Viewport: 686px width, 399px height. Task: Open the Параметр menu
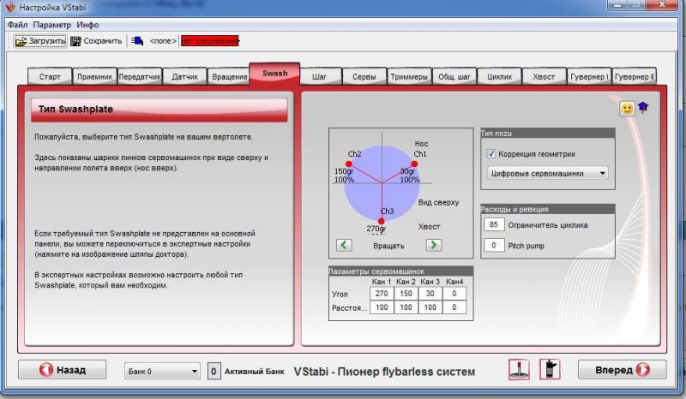coord(52,25)
